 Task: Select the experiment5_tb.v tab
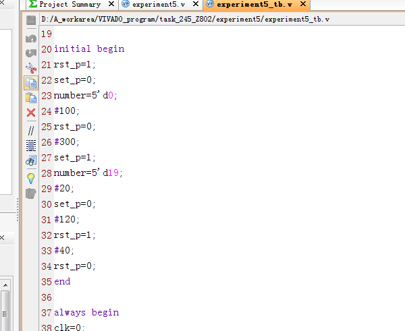254,5
